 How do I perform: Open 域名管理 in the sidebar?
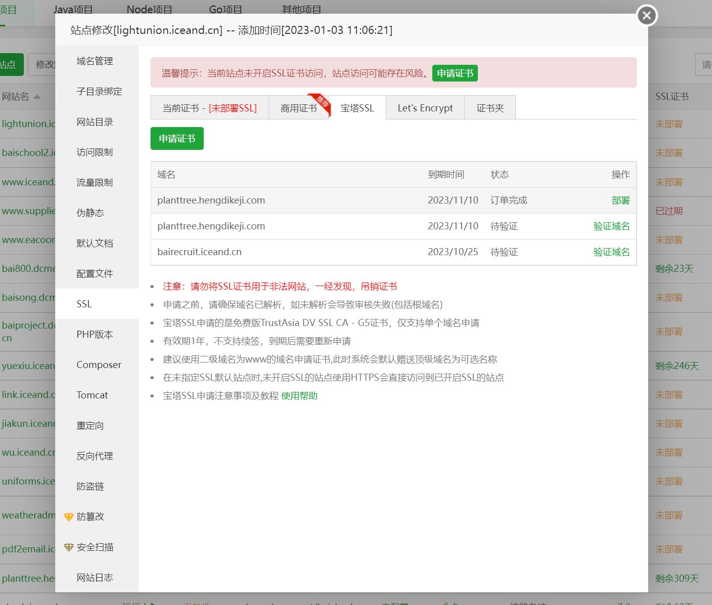tap(95, 61)
